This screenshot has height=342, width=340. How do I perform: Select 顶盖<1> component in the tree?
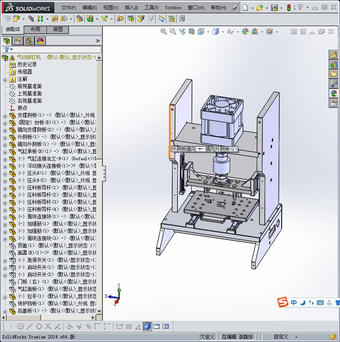pos(26,245)
